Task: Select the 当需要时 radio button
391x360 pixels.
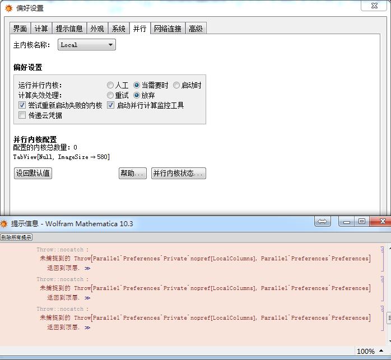Action: [x=136, y=85]
